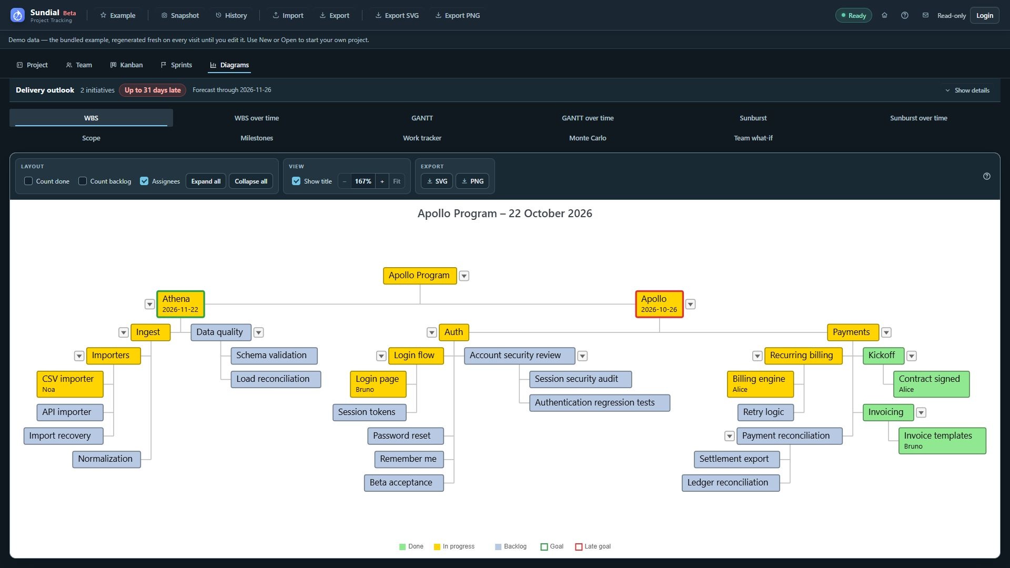Collapse the Login flow node arrow
Image resolution: width=1010 pixels, height=568 pixels.
[381, 356]
